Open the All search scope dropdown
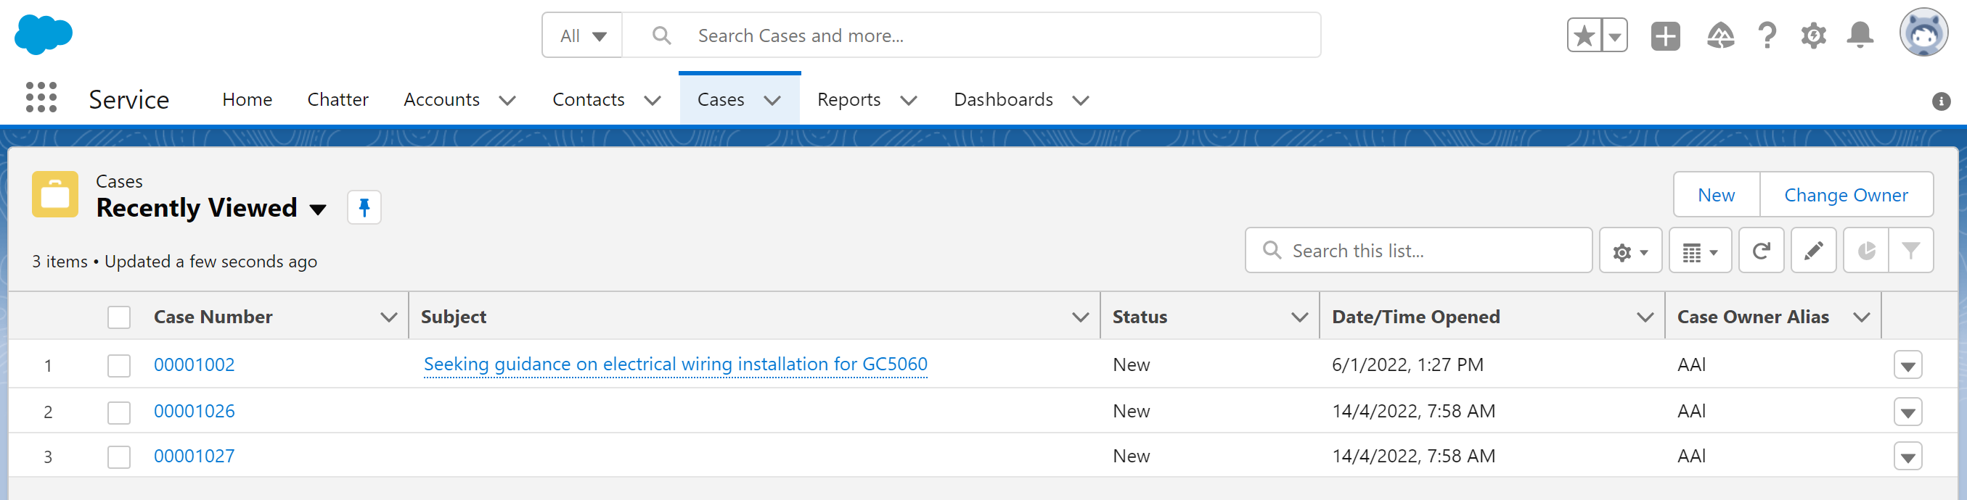1967x500 pixels. coord(583,35)
